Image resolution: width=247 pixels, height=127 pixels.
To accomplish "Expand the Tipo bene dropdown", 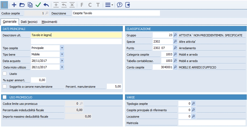I will click(62, 54).
